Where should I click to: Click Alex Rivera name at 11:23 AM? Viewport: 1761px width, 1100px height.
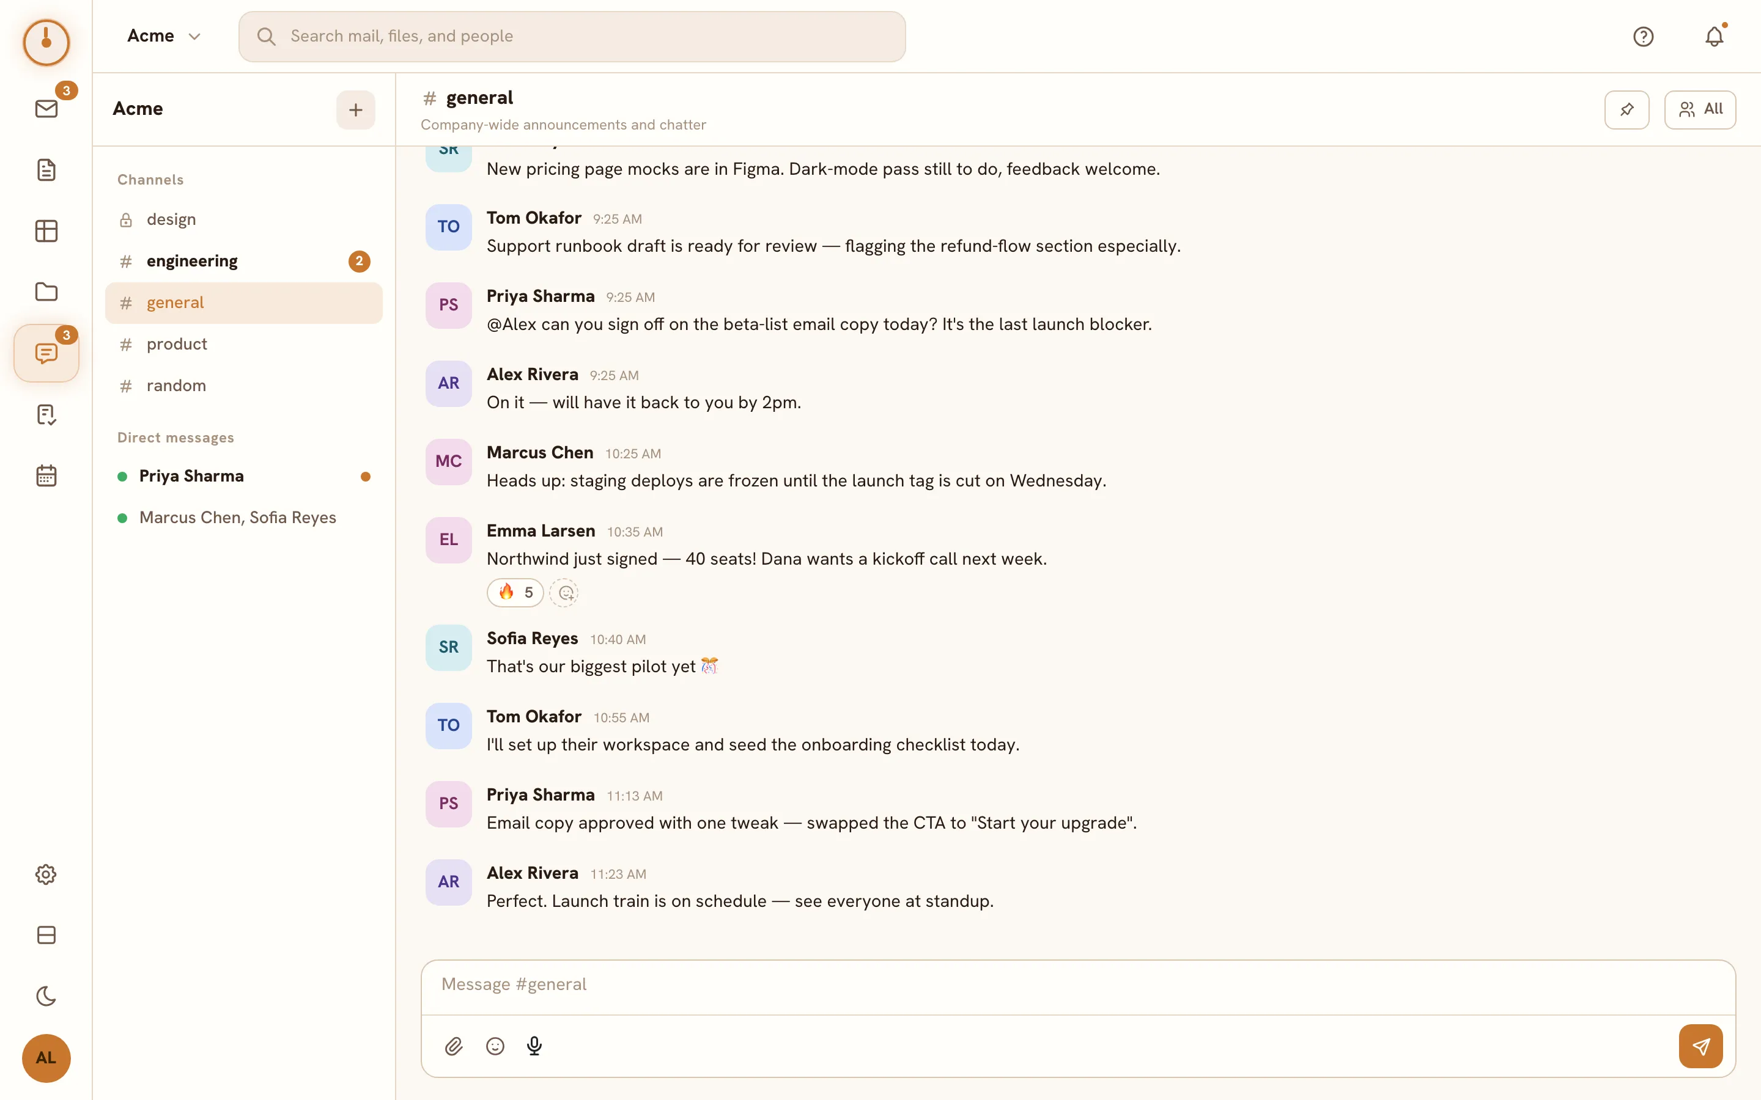(x=532, y=873)
